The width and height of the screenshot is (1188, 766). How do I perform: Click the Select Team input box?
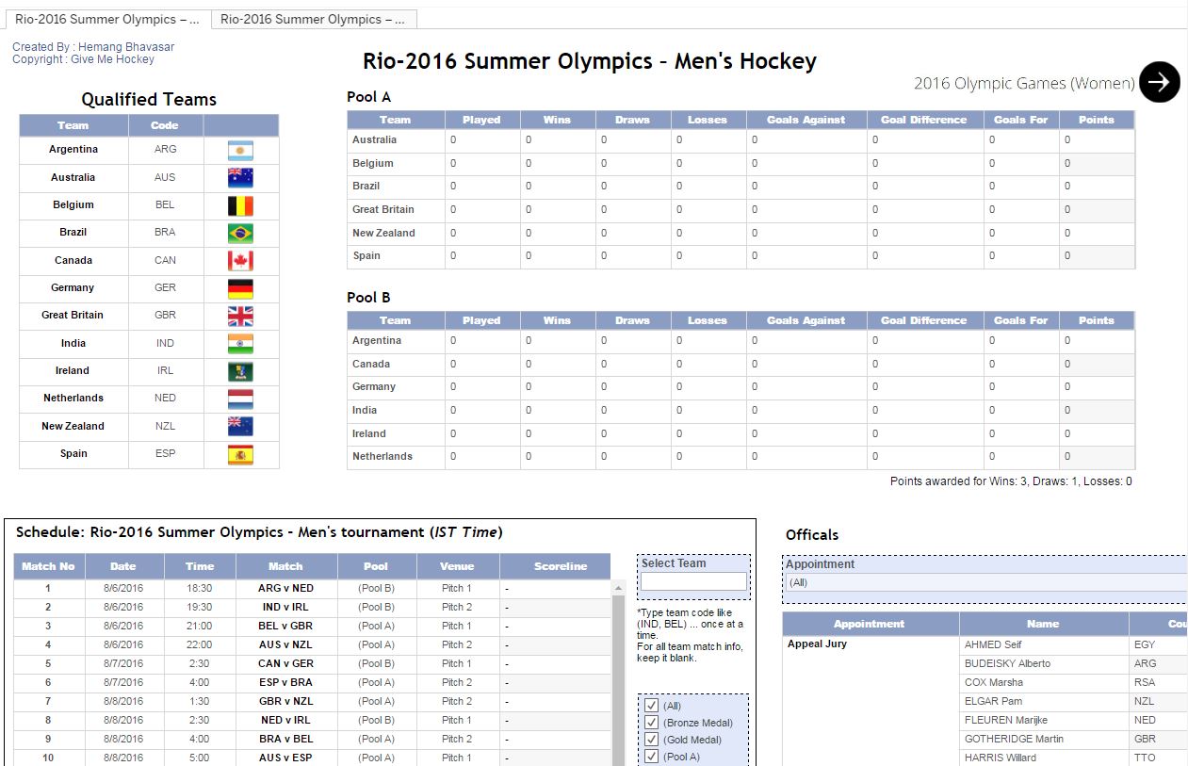pyautogui.click(x=693, y=581)
